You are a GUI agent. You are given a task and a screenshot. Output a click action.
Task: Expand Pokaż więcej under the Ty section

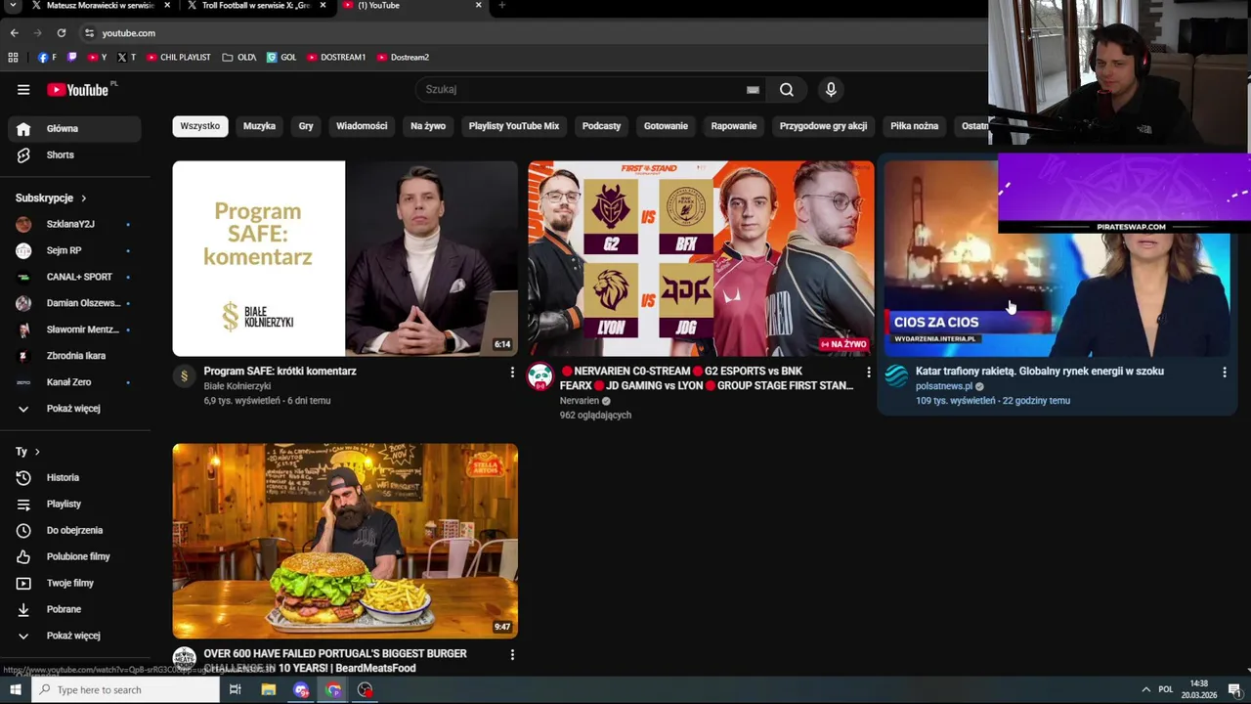[74, 637]
